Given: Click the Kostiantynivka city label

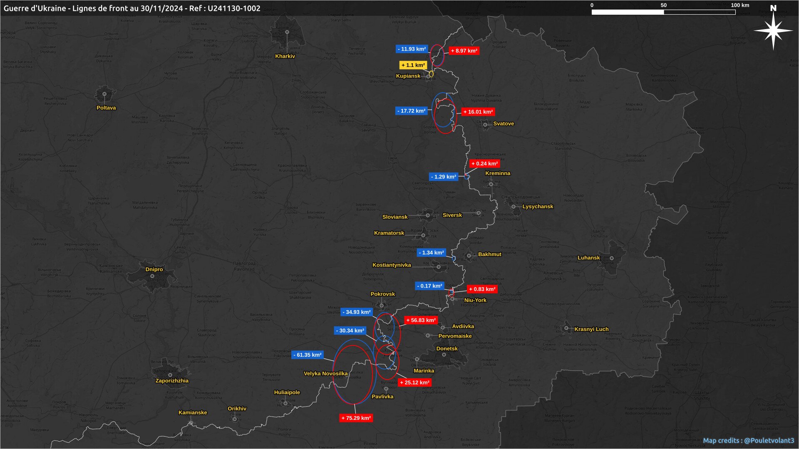Looking at the screenshot, I should tap(392, 265).
